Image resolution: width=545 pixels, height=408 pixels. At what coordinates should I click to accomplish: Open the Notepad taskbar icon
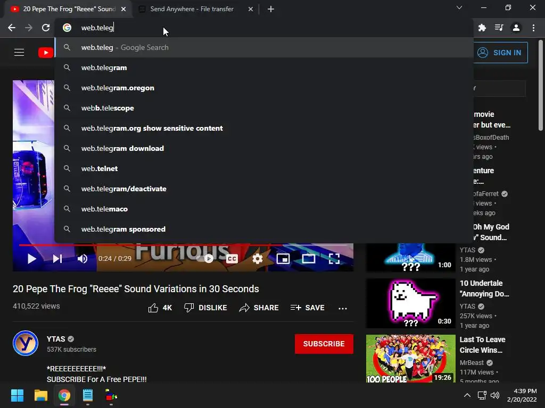(88, 395)
